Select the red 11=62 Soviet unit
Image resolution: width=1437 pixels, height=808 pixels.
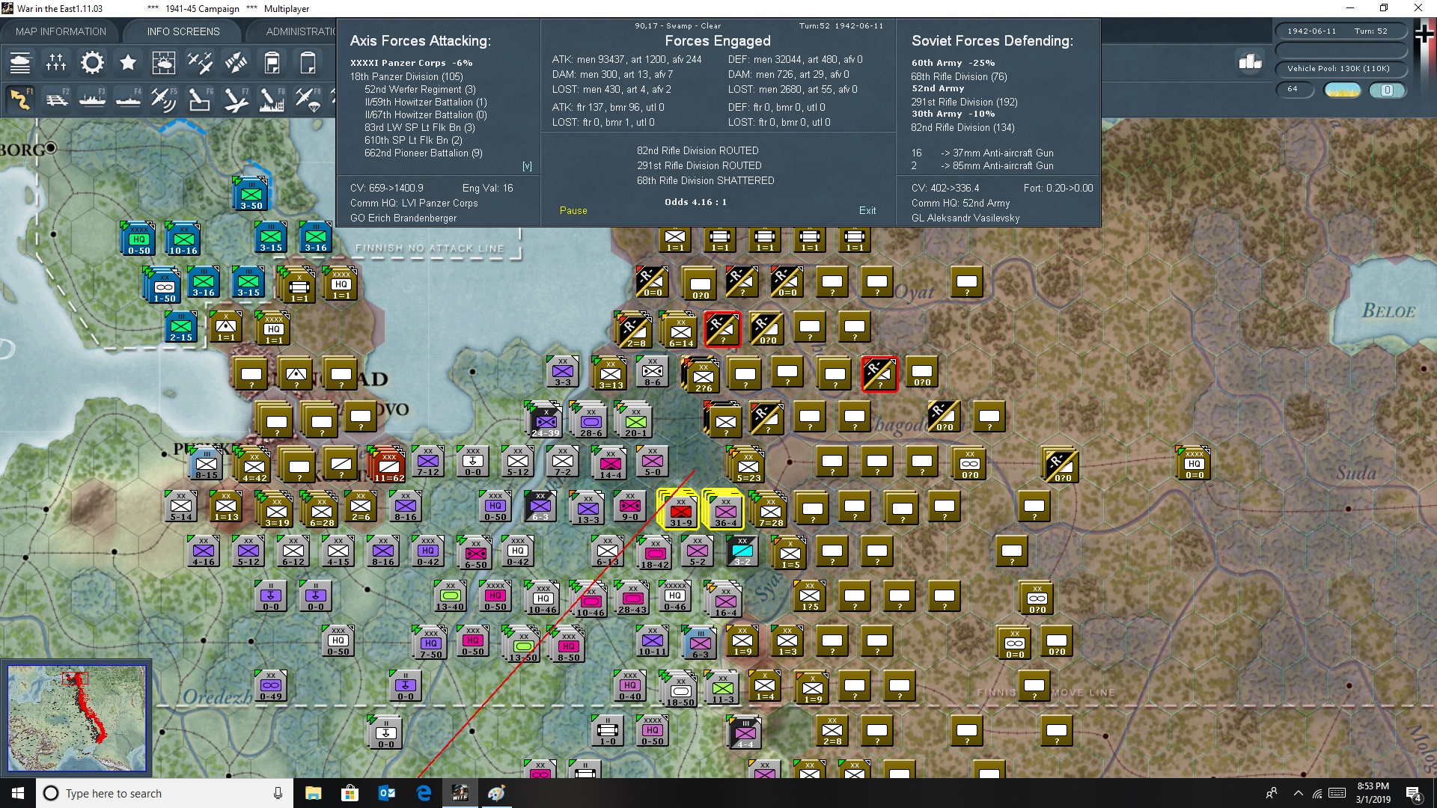click(x=388, y=465)
